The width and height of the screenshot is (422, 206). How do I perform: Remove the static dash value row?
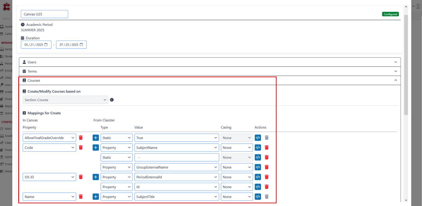(267, 157)
